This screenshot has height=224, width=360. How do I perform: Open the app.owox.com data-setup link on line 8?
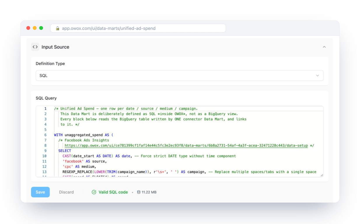pos(186,145)
